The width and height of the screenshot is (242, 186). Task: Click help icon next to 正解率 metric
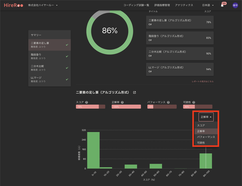click(x=122, y=102)
